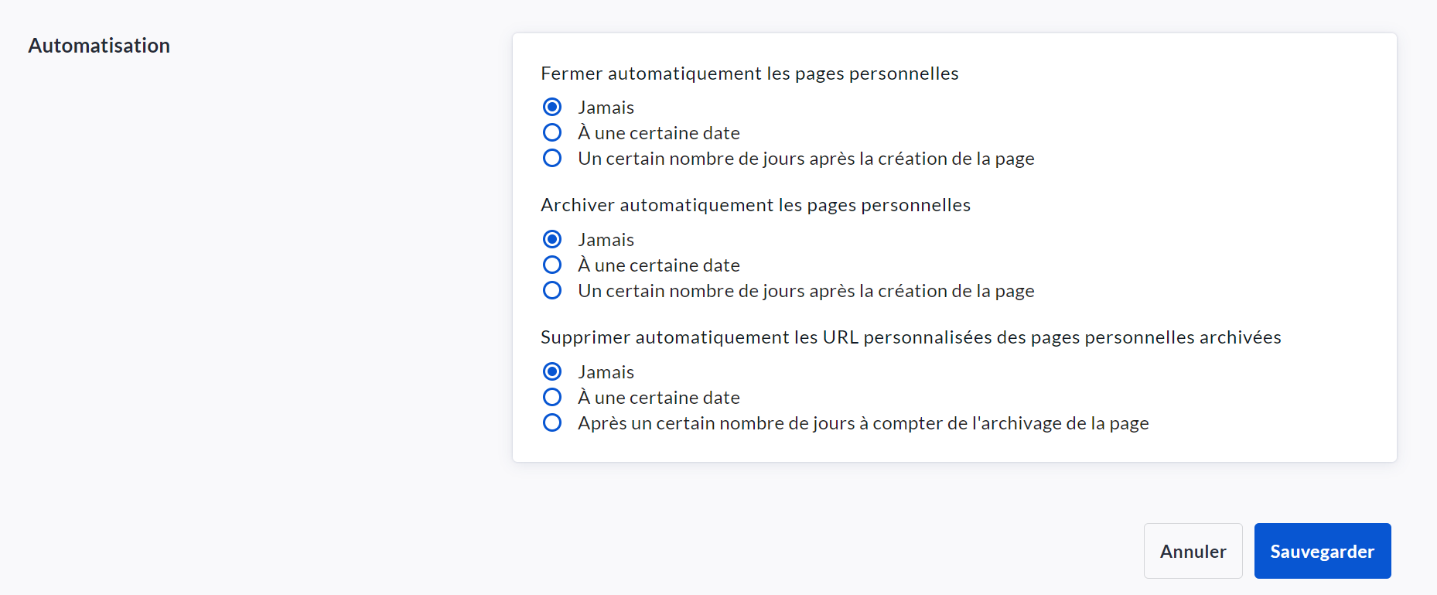Click 'Jamais' label text in Supprimer group

click(606, 372)
